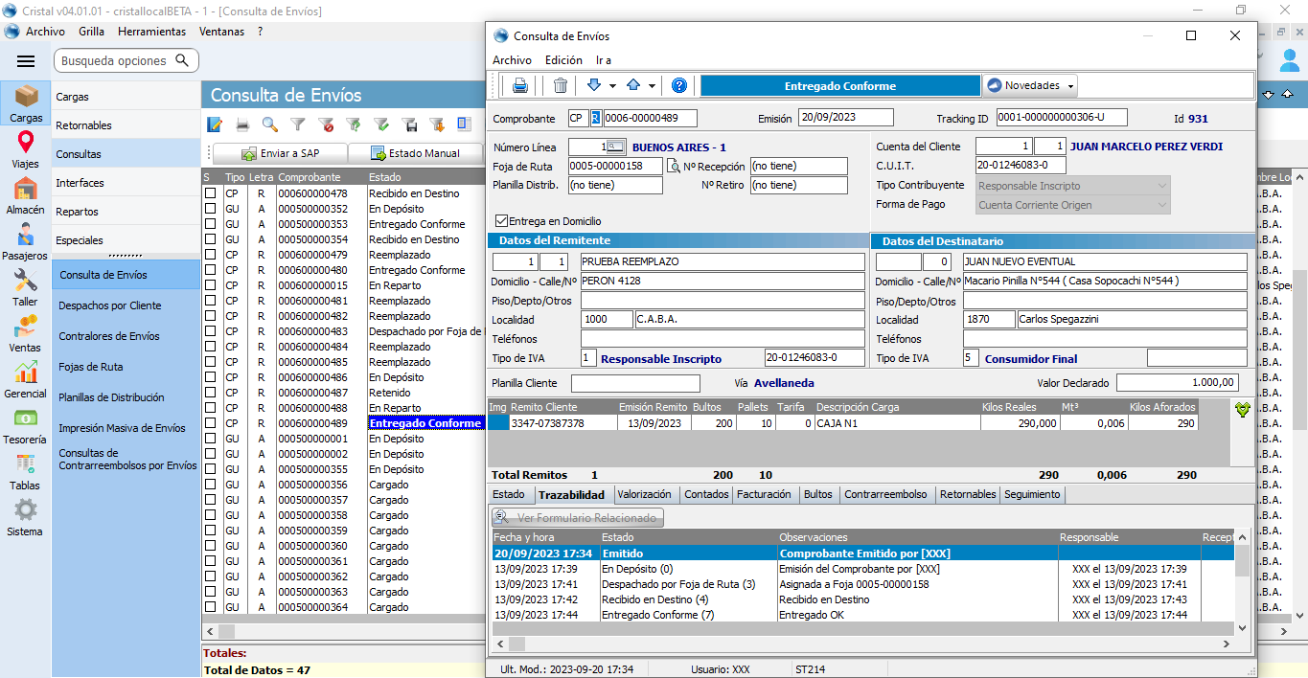
Task: Open the Tesorería module icon
Action: [x=26, y=425]
